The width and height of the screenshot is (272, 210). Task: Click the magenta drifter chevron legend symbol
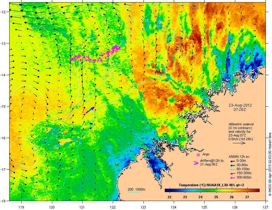point(196,163)
